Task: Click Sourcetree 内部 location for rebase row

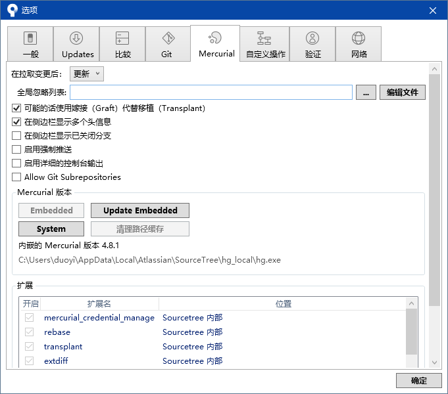Action: point(193,332)
